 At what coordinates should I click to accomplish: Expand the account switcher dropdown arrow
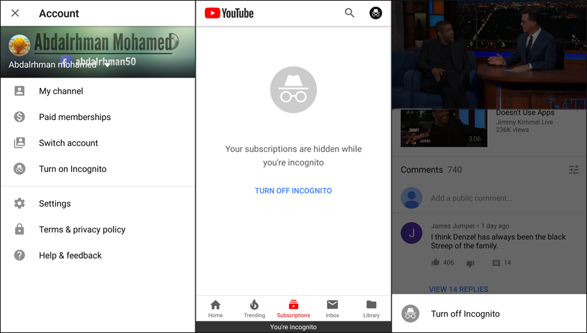tap(107, 65)
